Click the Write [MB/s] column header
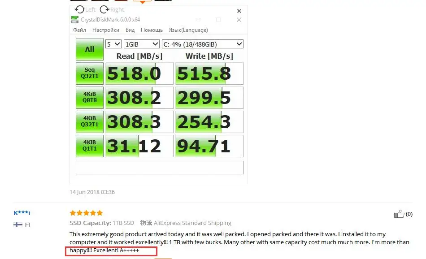This screenshot has width=426, height=259. click(209, 56)
